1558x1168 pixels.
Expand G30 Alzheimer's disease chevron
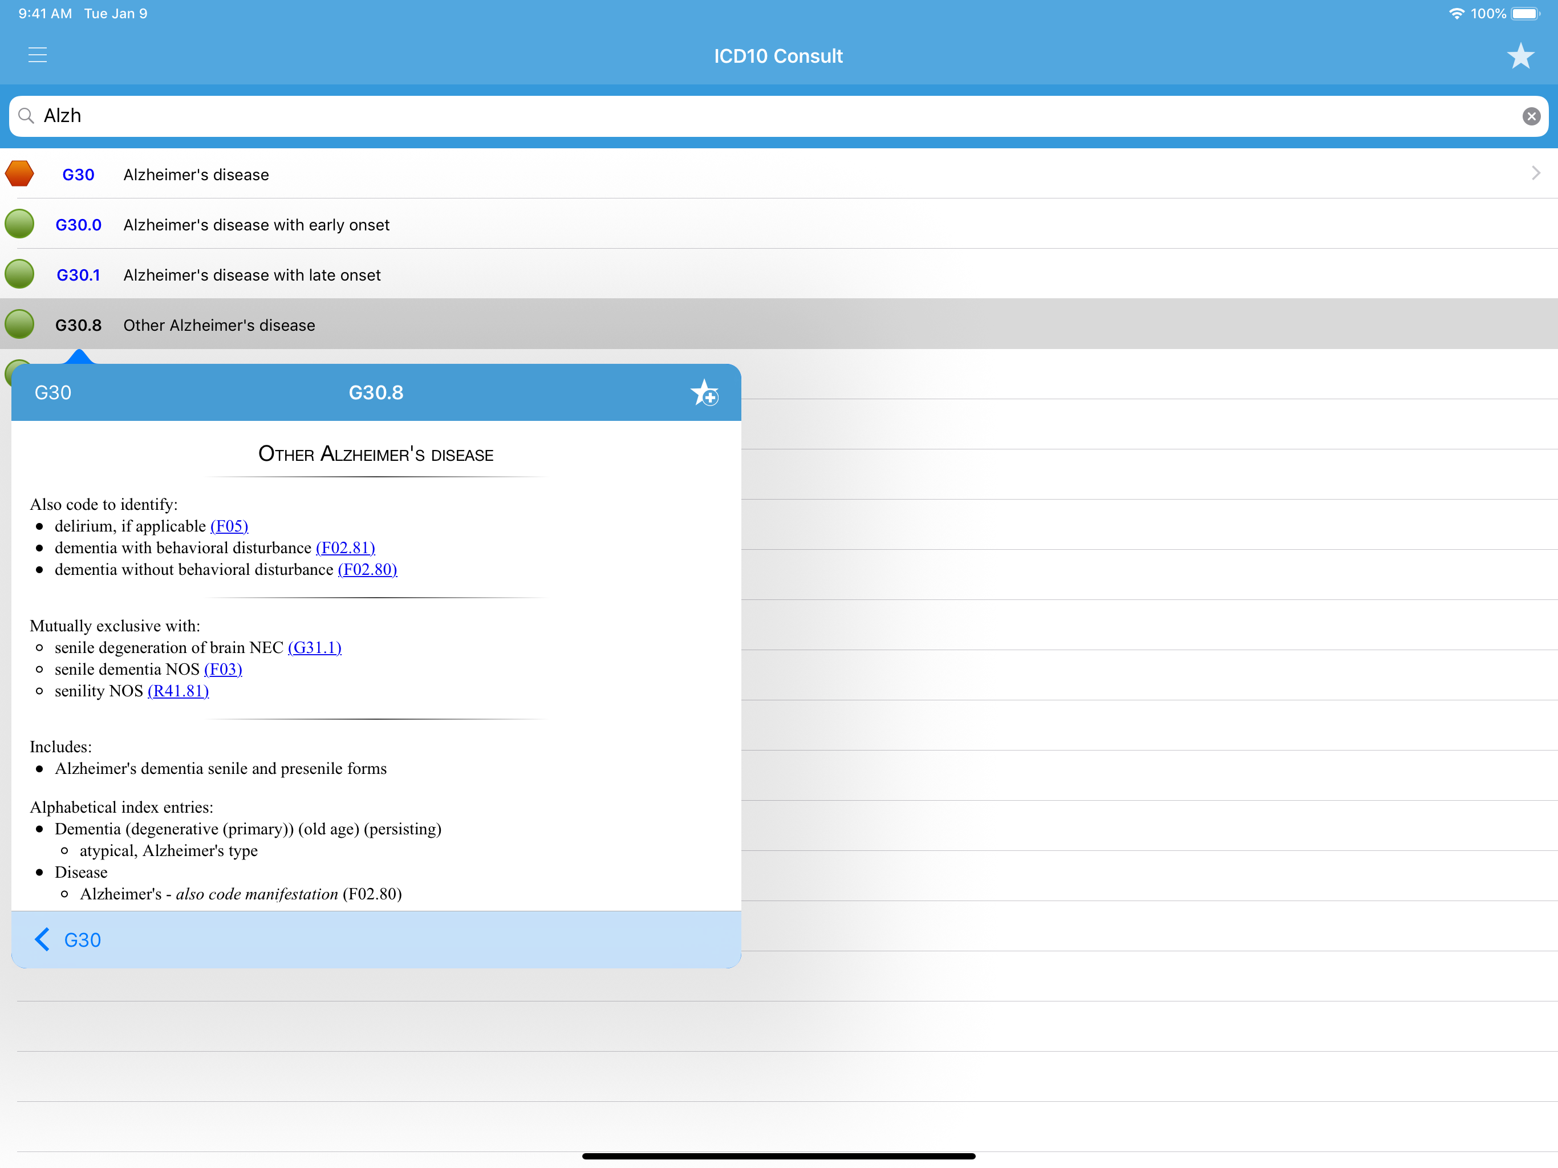1535,173
